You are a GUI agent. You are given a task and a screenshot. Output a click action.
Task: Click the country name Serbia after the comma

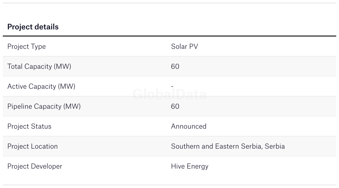pos(275,146)
